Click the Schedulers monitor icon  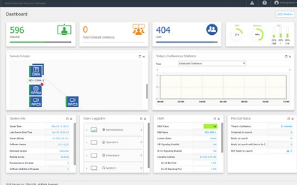[x=94, y=155]
